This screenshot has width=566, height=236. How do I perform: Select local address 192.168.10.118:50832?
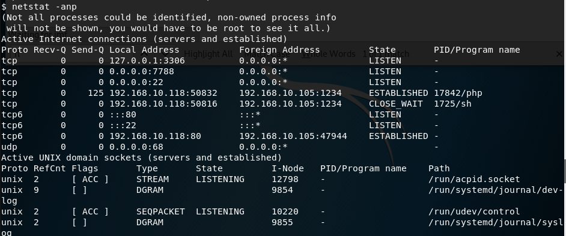(163, 93)
